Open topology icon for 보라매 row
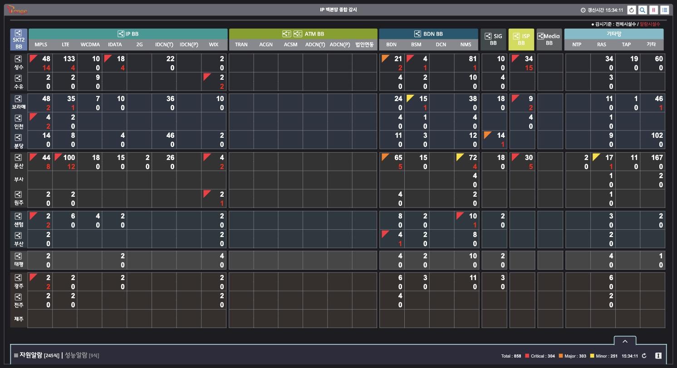The width and height of the screenshot is (677, 368). click(19, 99)
